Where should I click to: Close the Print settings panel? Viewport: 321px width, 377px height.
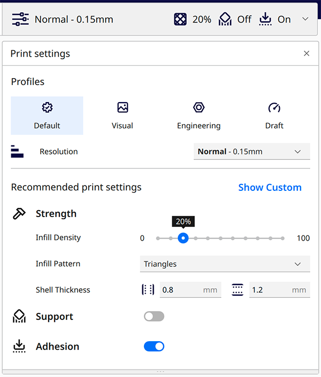[x=307, y=53]
